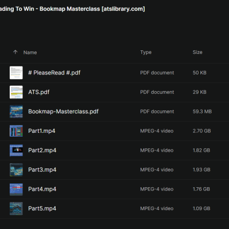Select the file name Part5.mp4
229x229 pixels.
tap(42, 208)
